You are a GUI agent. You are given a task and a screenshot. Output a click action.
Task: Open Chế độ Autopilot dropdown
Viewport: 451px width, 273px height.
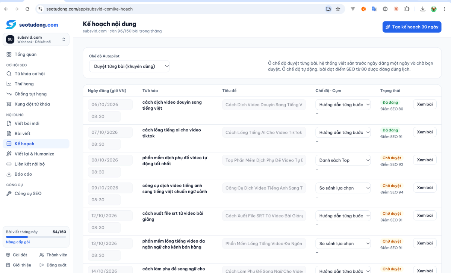tap(129, 66)
